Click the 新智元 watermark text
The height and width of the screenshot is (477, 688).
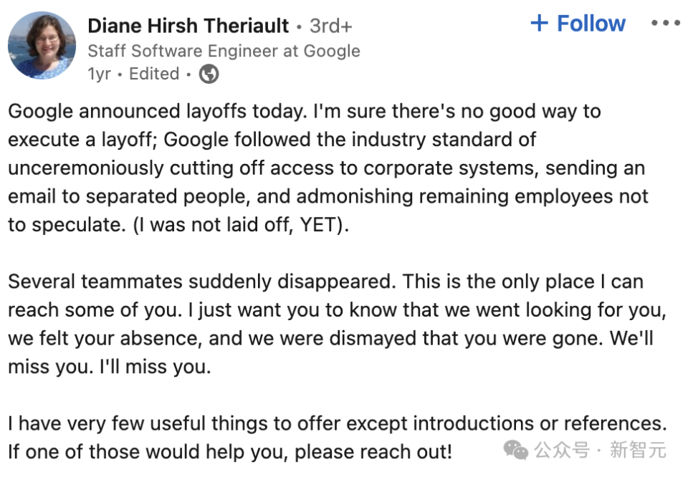coord(638,450)
